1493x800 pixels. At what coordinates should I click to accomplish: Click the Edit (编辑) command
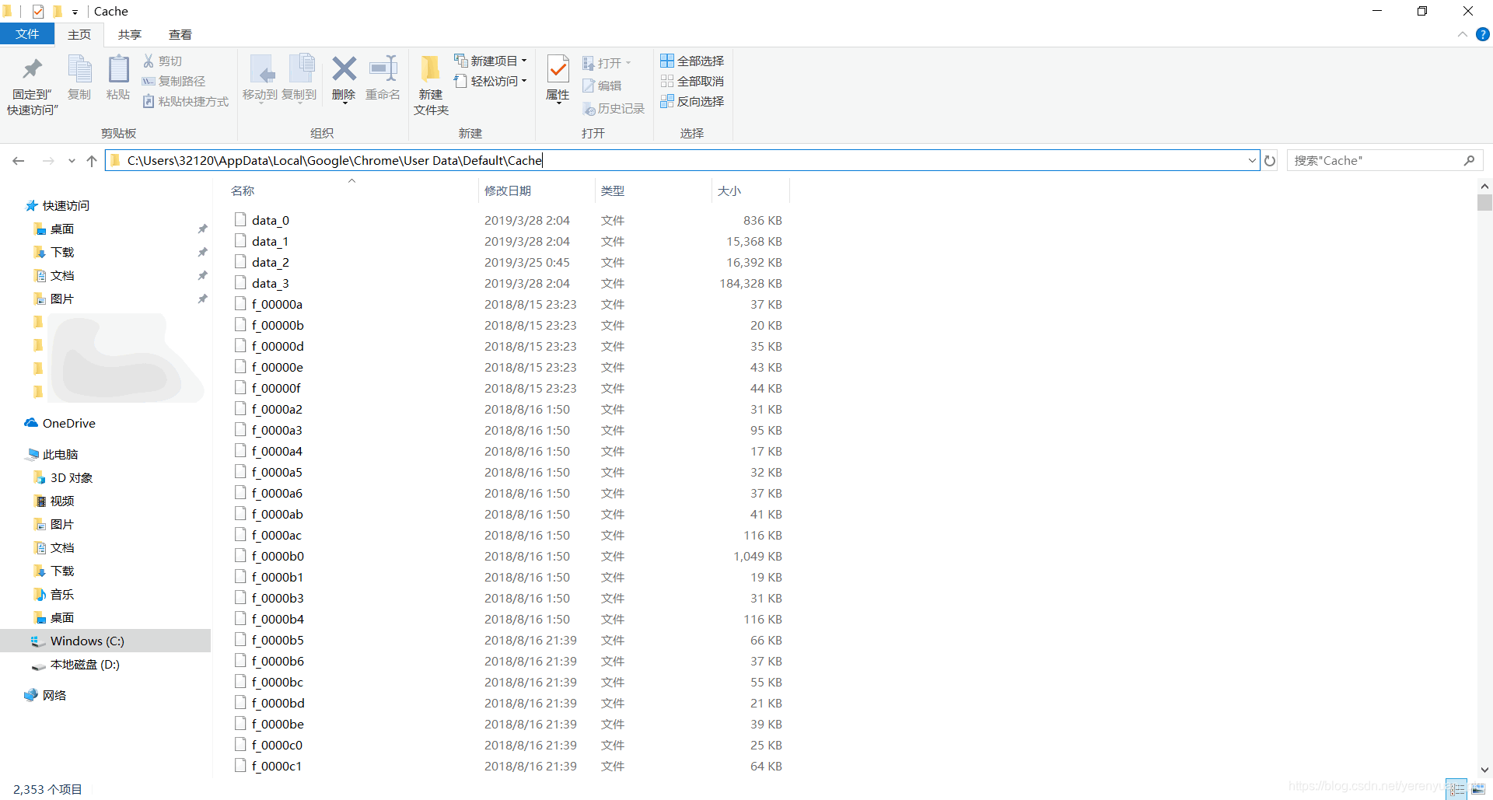click(x=603, y=86)
